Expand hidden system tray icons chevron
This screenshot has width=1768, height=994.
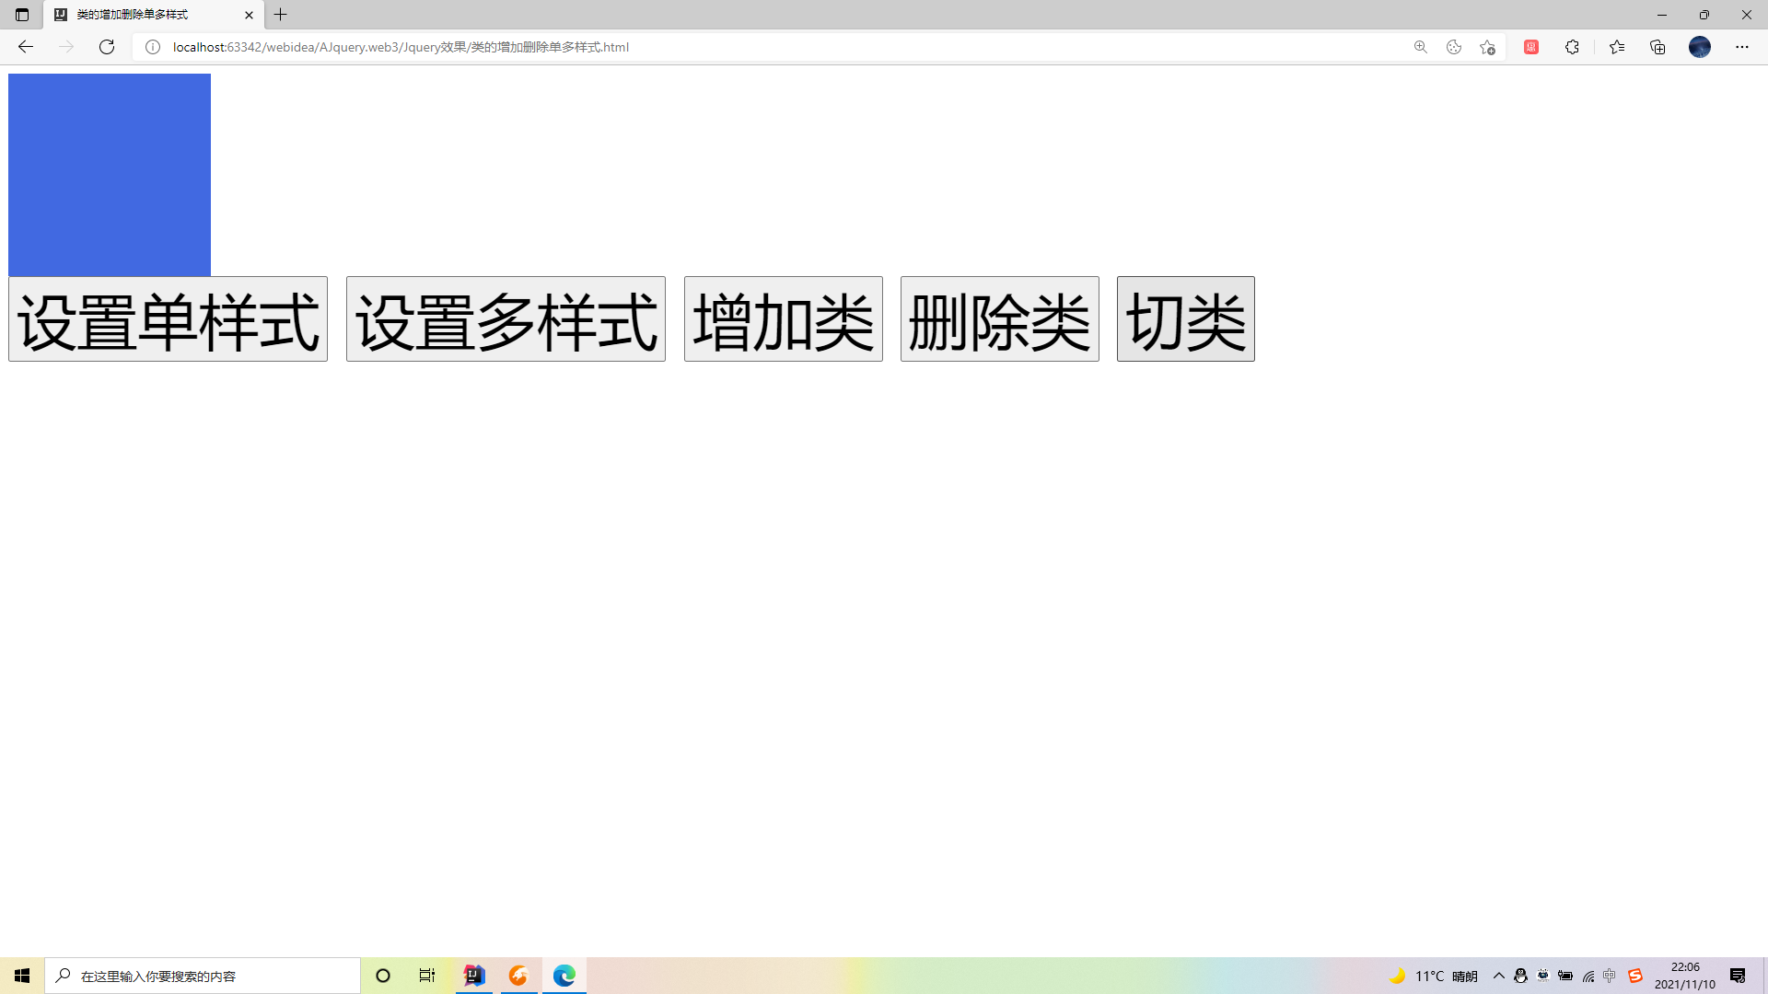[x=1498, y=976]
